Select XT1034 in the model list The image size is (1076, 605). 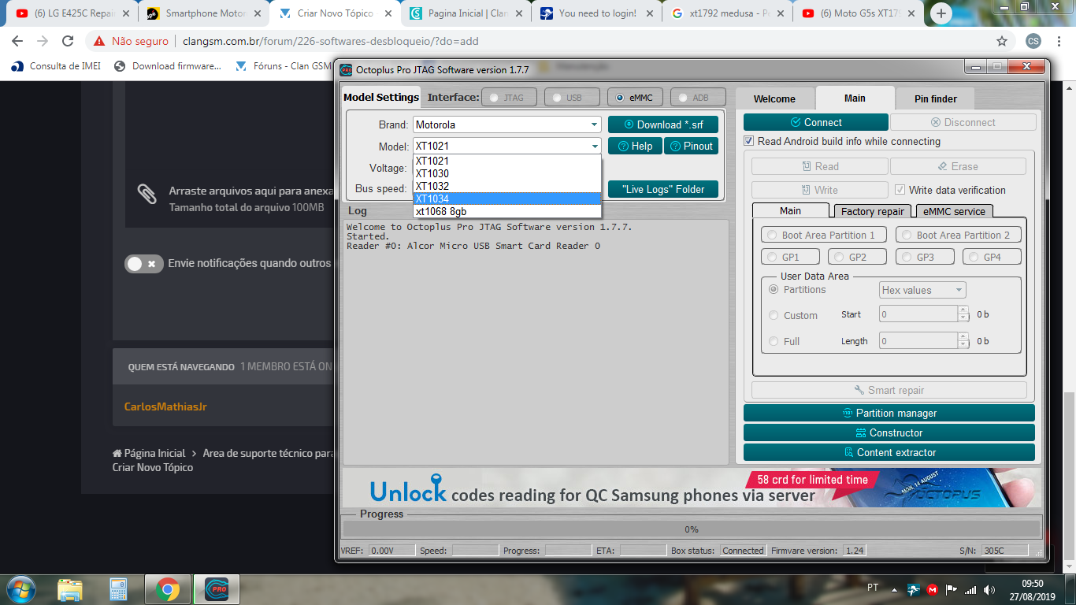pyautogui.click(x=507, y=199)
